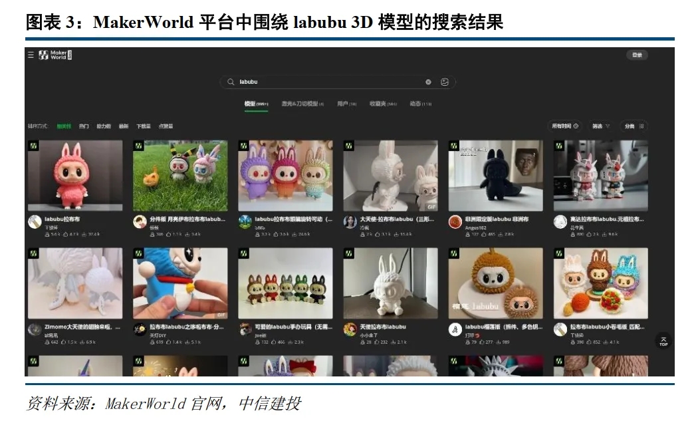The width and height of the screenshot is (700, 423).
Task: Open the hamburger menu beside MakerWorld logo
Action: [31, 55]
